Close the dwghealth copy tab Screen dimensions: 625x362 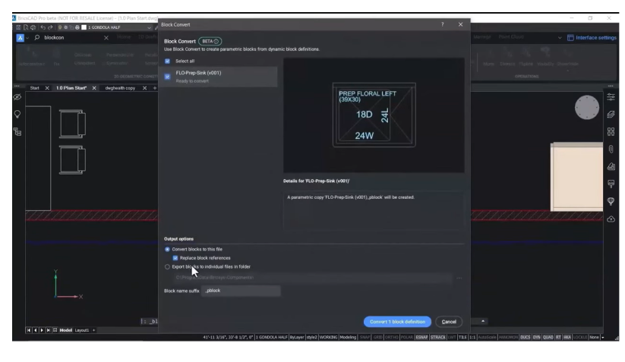144,88
